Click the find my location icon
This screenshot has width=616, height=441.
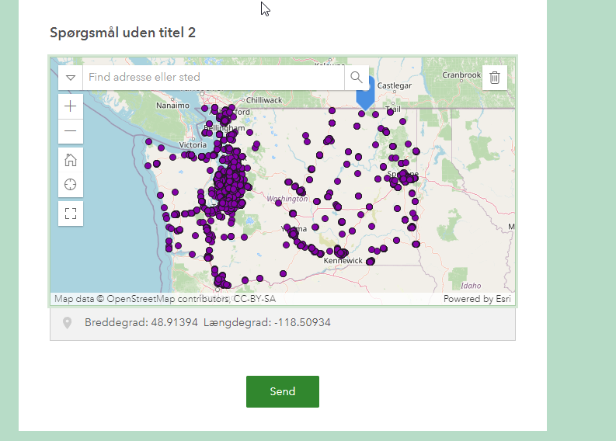tap(71, 185)
